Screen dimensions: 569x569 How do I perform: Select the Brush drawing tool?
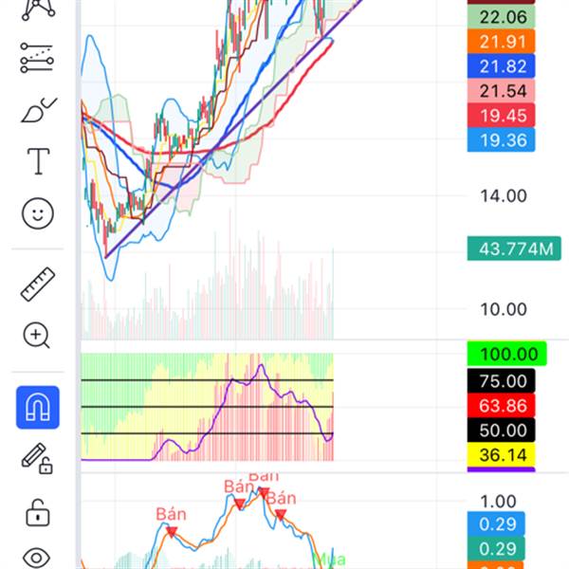tap(39, 110)
